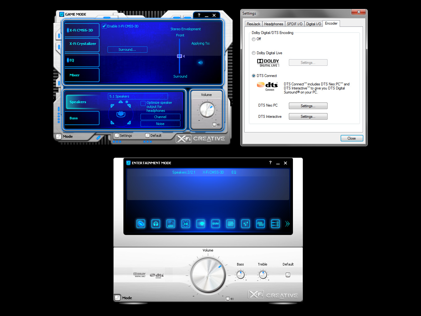
Task: Click the rear right speaker in diagram
Action: [x=129, y=122]
